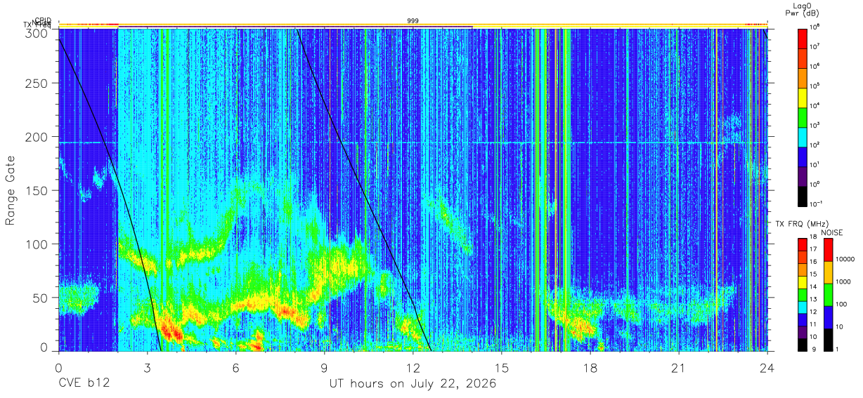Click the 12 tick label on UT hours axis
This screenshot has height=398, width=863.
coord(413,367)
